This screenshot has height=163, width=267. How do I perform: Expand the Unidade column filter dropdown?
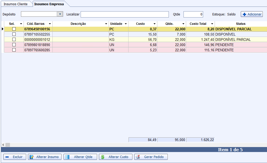pos(126,24)
